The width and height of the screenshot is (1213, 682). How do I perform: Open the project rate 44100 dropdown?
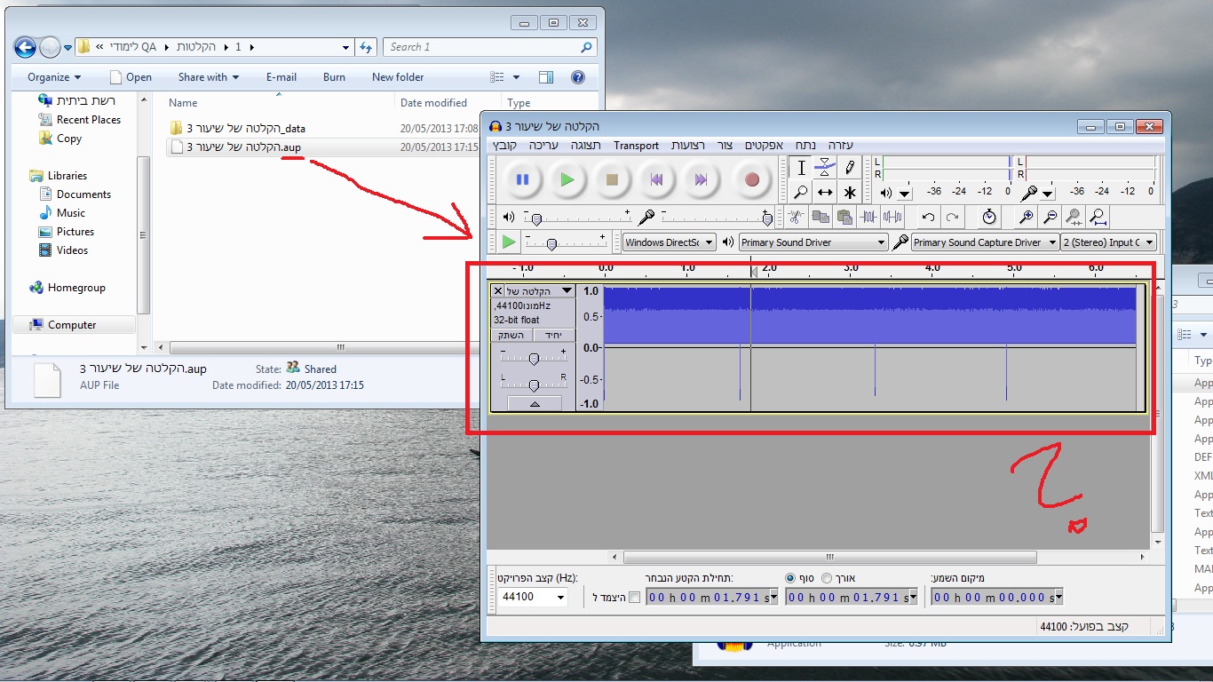560,598
